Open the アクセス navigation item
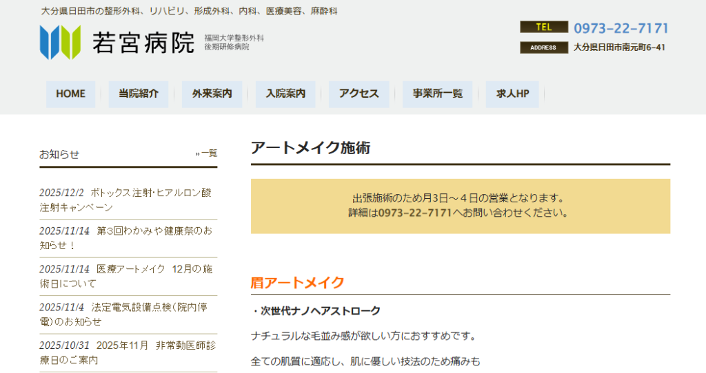 pos(359,94)
